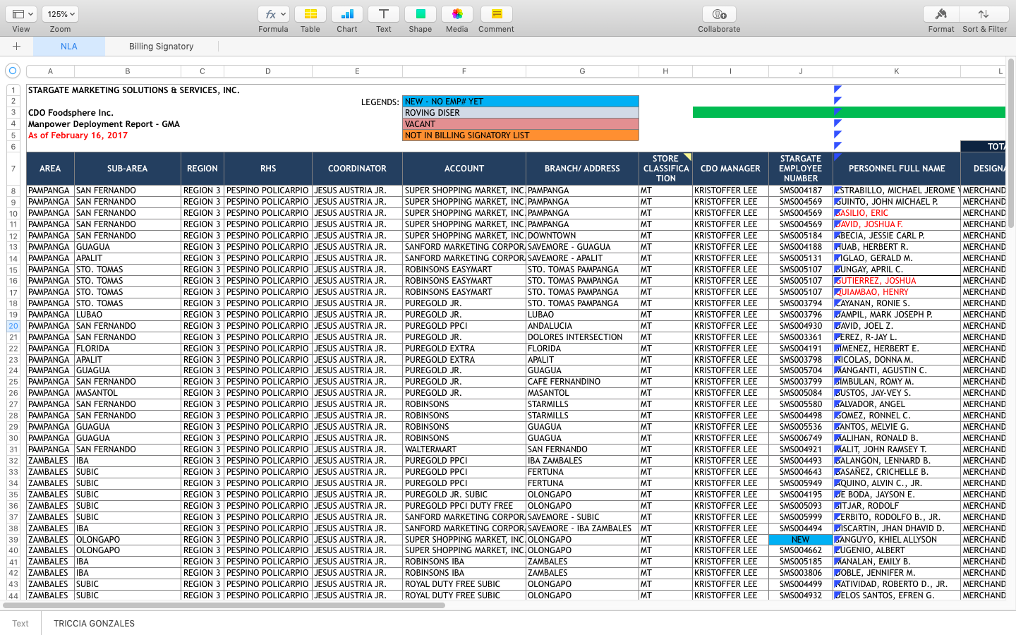This screenshot has height=635, width=1016.
Task: Click the red As of February 16, 2017 cell
Action: tap(78, 135)
